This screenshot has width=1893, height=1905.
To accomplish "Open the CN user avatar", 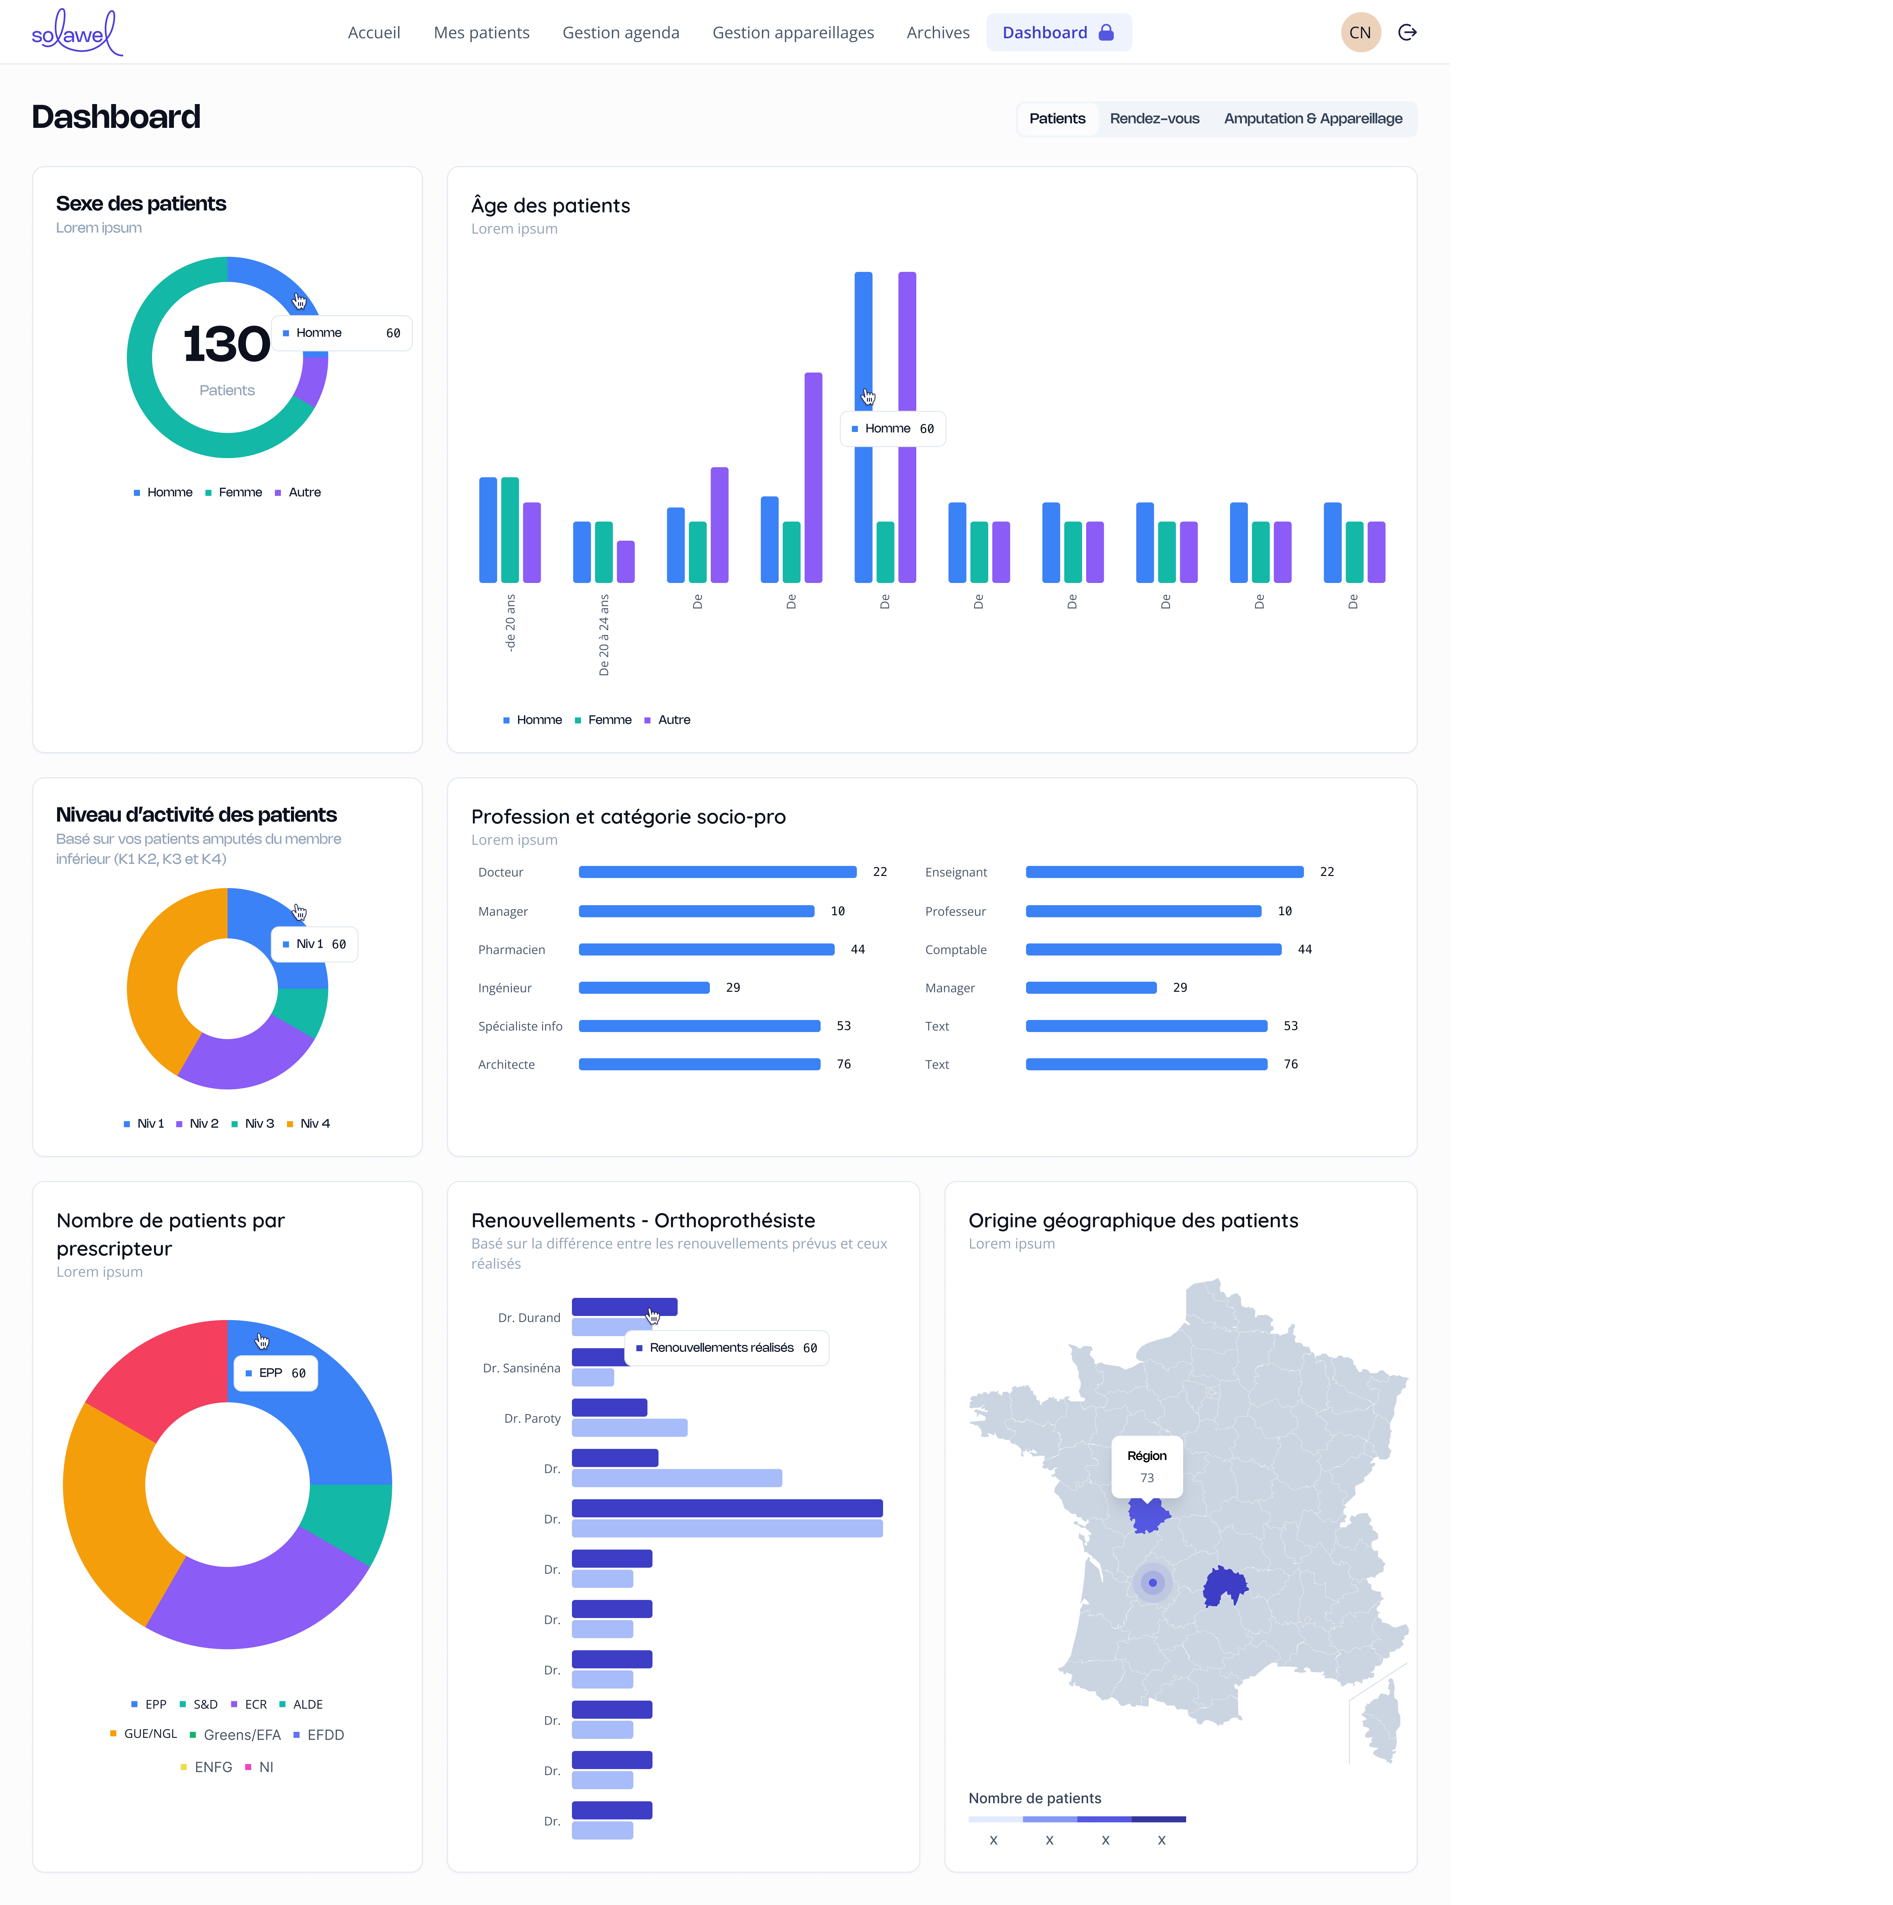I will click(x=1361, y=33).
